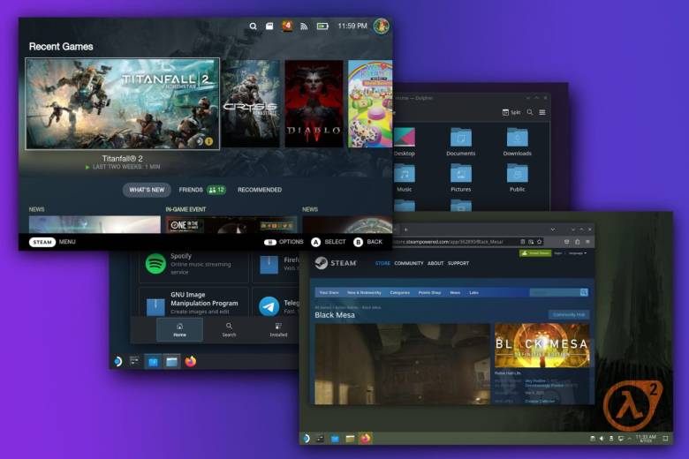Click the B Back button

[x=367, y=242]
